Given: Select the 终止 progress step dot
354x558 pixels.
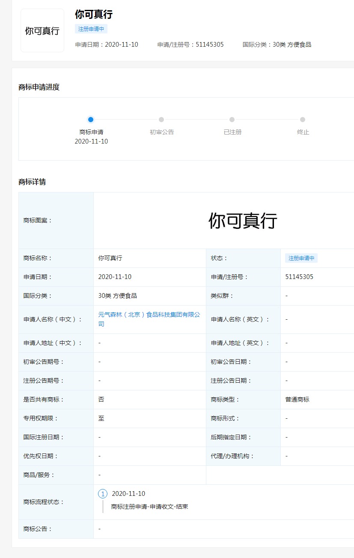Looking at the screenshot, I should 303,120.
